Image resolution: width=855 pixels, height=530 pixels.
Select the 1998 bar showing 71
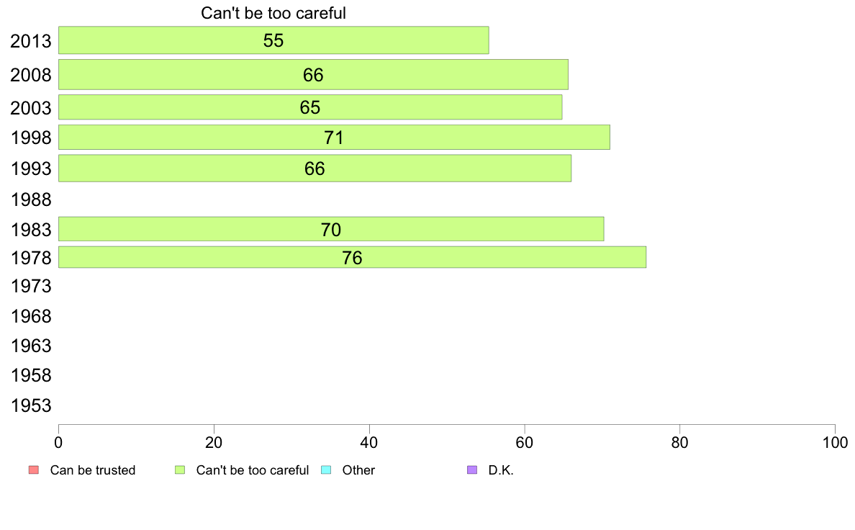[x=334, y=137]
